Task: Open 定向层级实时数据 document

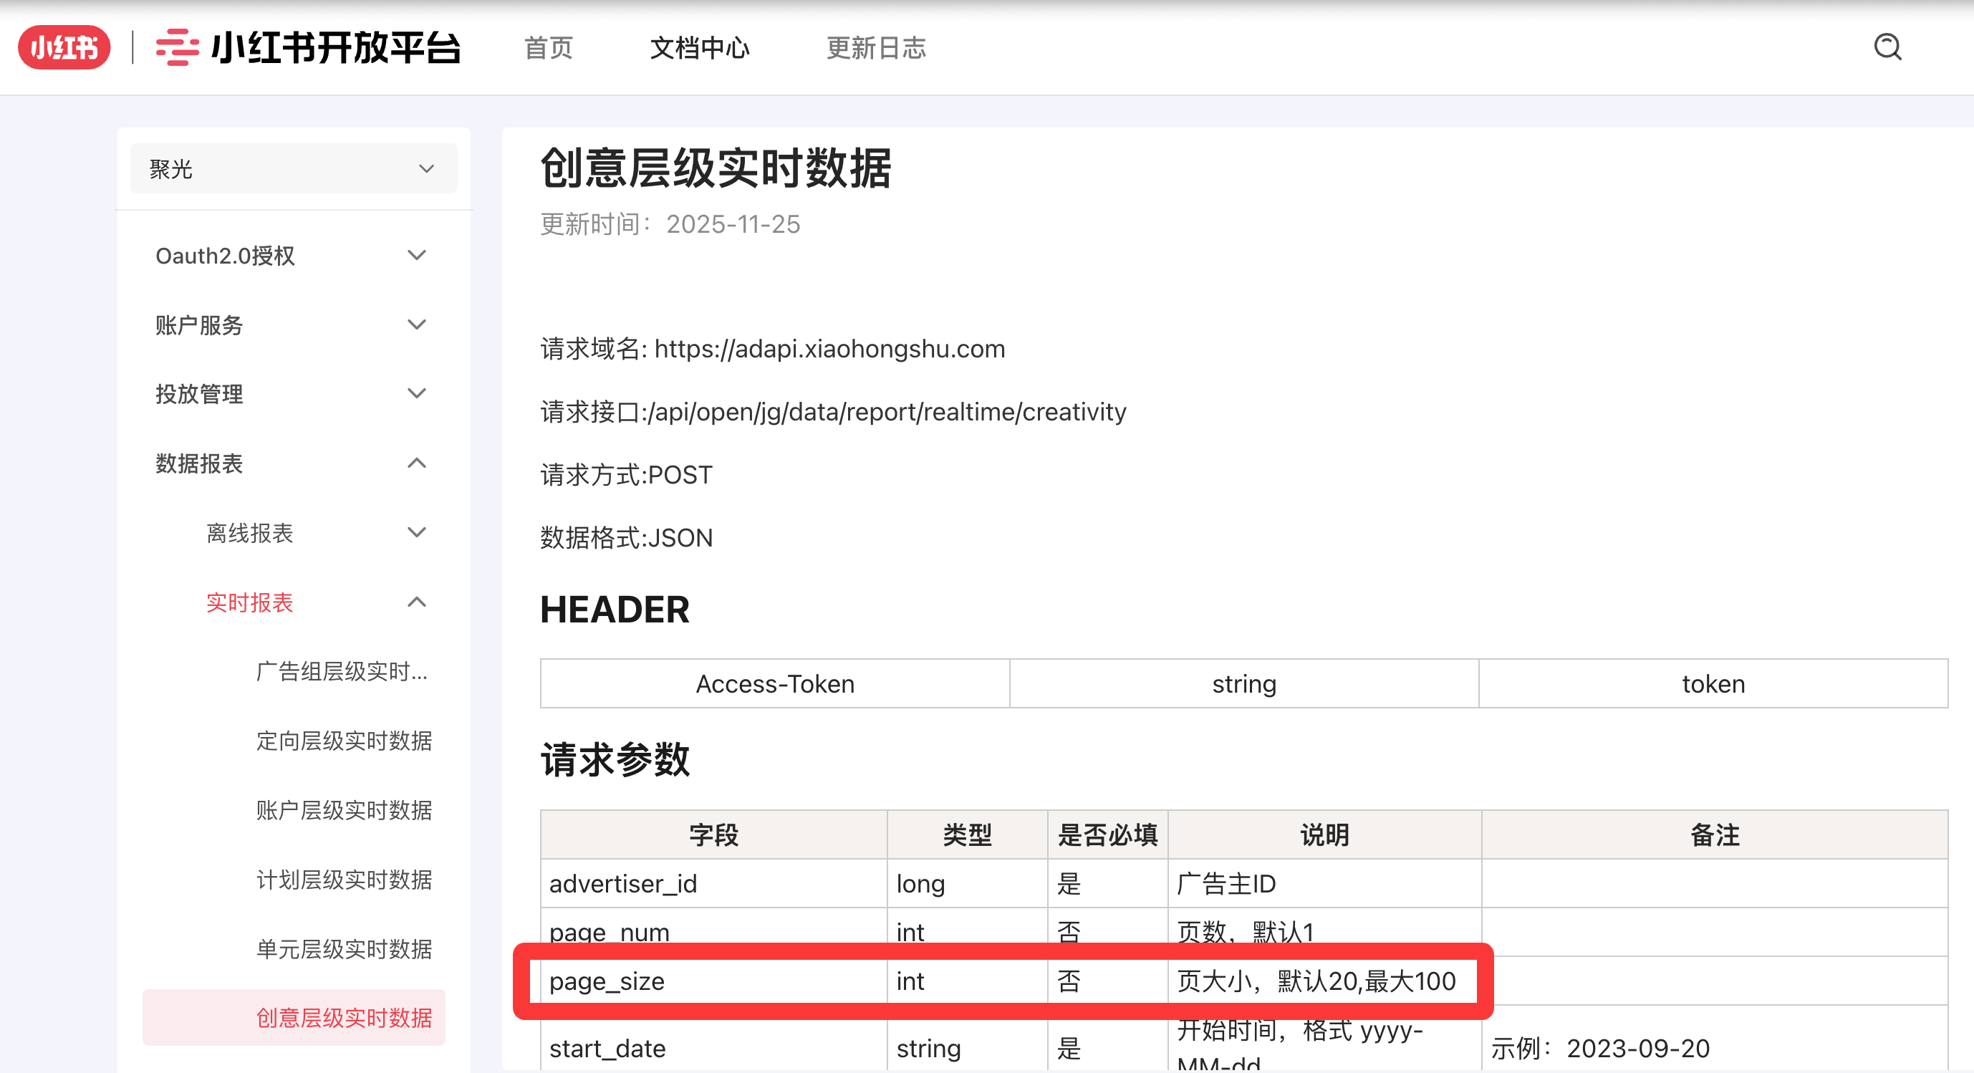Action: (x=345, y=741)
